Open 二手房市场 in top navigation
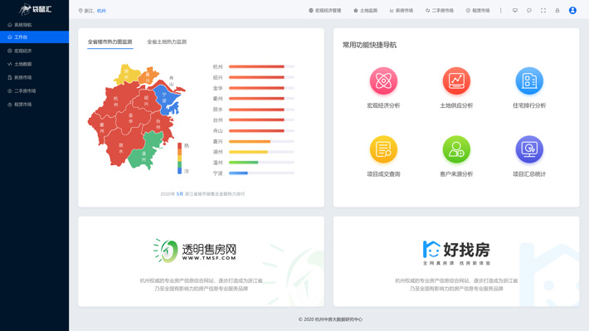Screen dimensions: 589x331 [440, 11]
